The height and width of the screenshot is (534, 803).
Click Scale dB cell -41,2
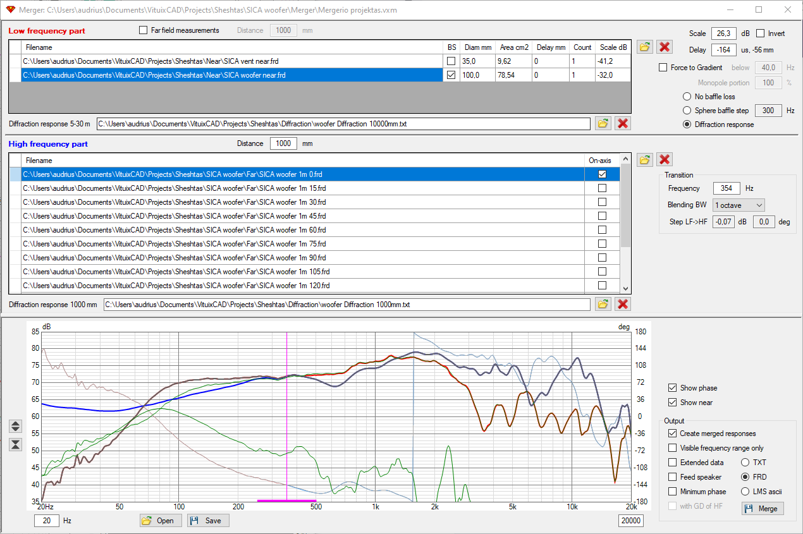(x=613, y=61)
